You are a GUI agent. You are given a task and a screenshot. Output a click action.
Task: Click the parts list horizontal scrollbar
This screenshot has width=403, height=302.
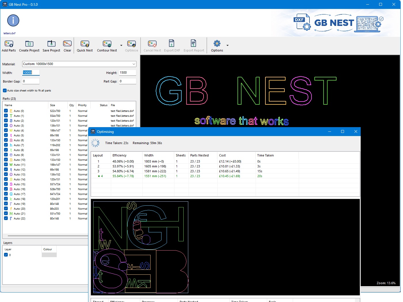(x=48, y=236)
